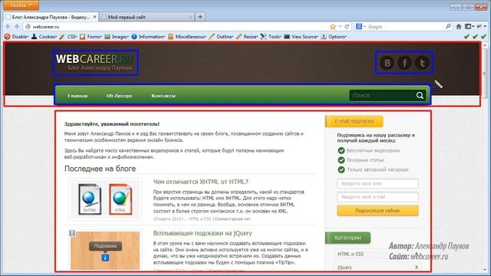Open the Forms menu in Web Developer toolbar
The image size is (491, 276).
coord(91,37)
